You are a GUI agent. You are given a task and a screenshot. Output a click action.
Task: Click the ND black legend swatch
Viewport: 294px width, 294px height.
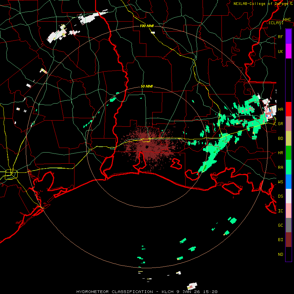(288, 254)
